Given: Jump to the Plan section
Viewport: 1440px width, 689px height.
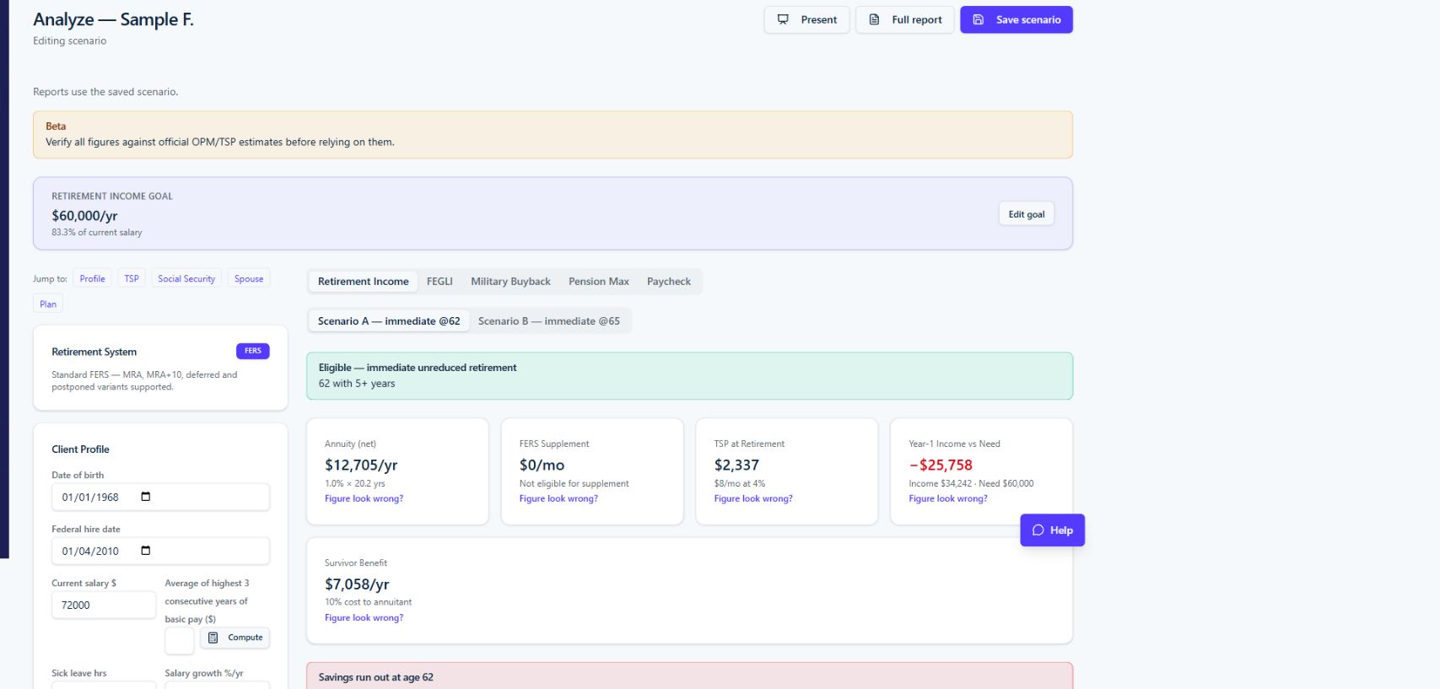Looking at the screenshot, I should (x=48, y=304).
